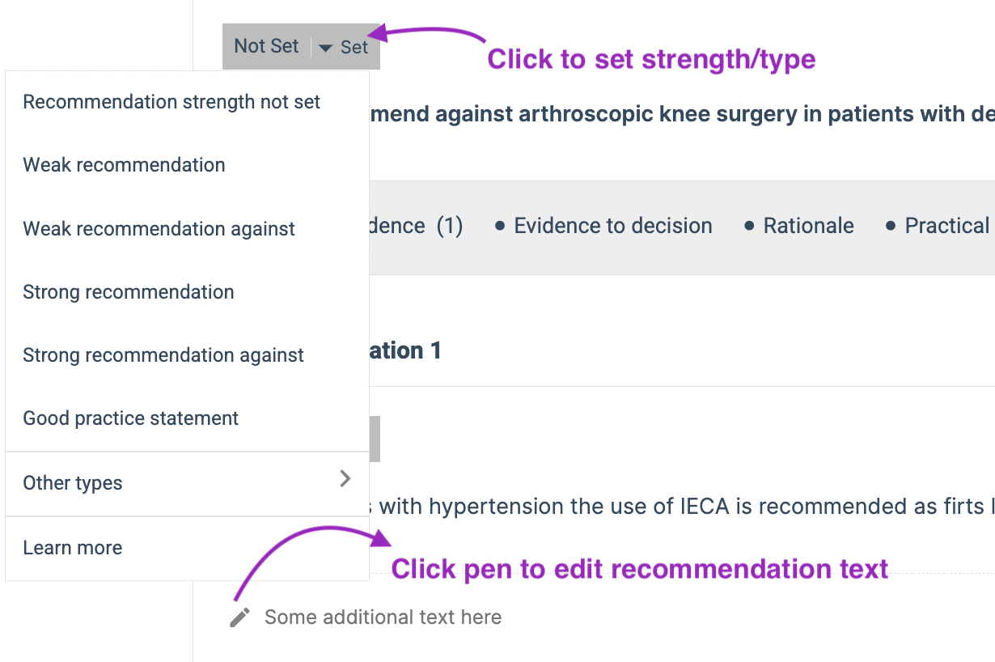Expand the Other types submenu chevron
This screenshot has width=995, height=662.
345,478
